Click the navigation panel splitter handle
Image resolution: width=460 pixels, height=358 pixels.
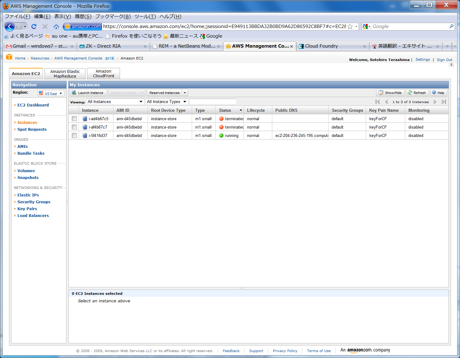pos(67,202)
